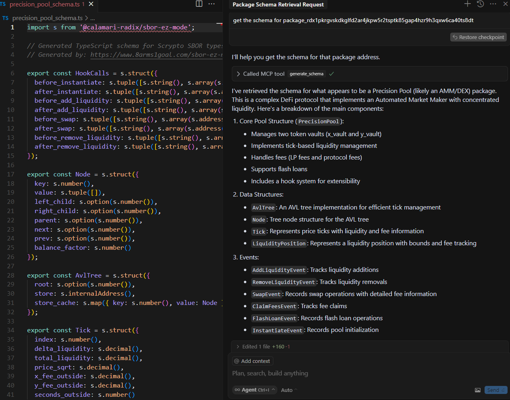
Task: Send the chat message
Action: tap(496, 390)
